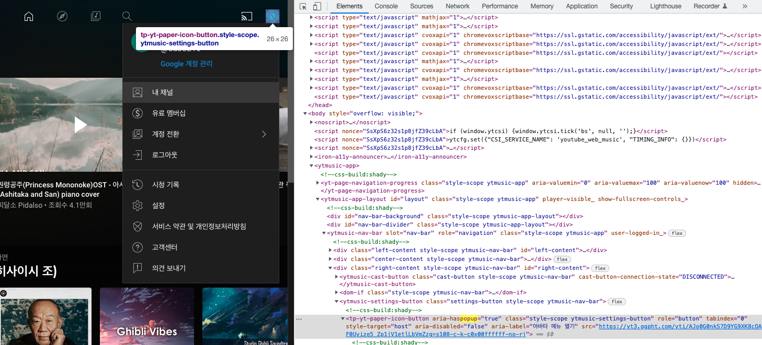Switch to the Security tab
This screenshot has height=345, width=762.
point(621,6)
